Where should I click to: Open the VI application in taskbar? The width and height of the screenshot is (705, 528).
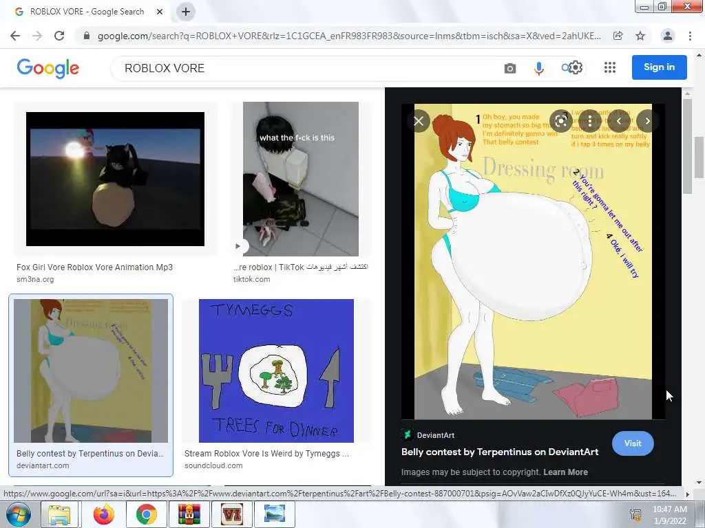click(232, 514)
